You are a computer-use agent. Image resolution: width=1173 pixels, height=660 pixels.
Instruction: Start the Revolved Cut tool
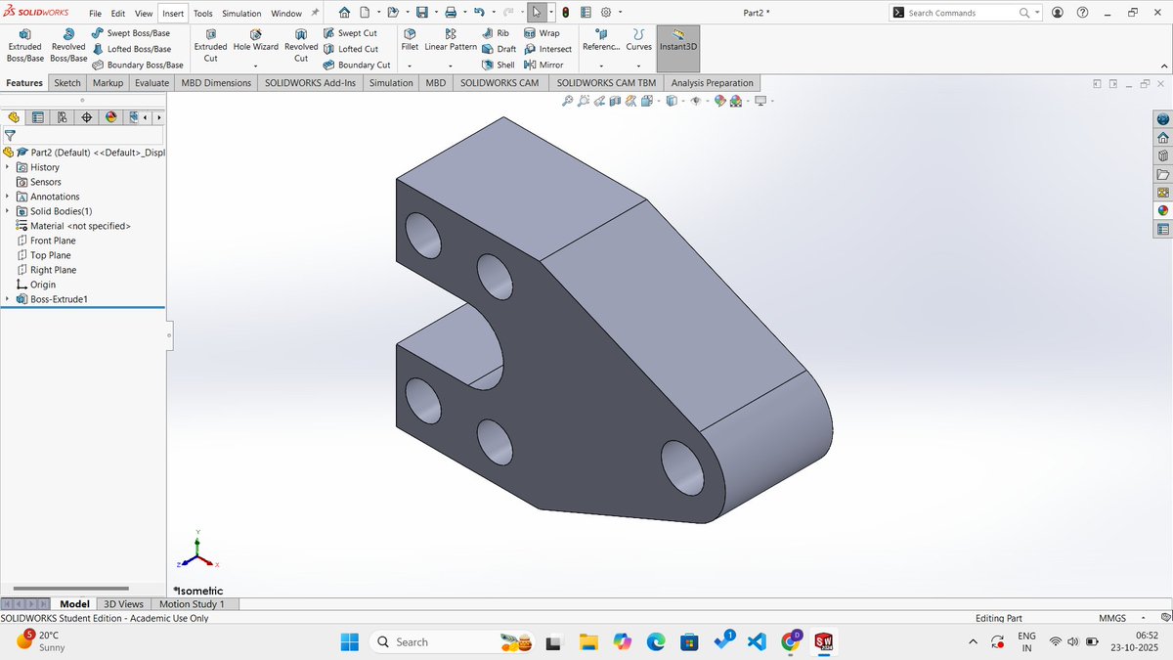pos(301,45)
